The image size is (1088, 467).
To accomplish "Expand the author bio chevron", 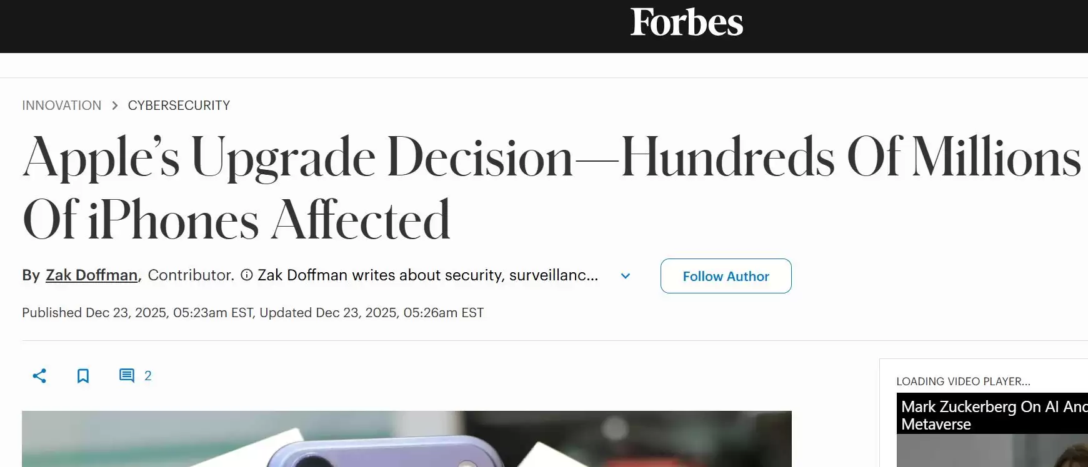I will click(x=626, y=276).
